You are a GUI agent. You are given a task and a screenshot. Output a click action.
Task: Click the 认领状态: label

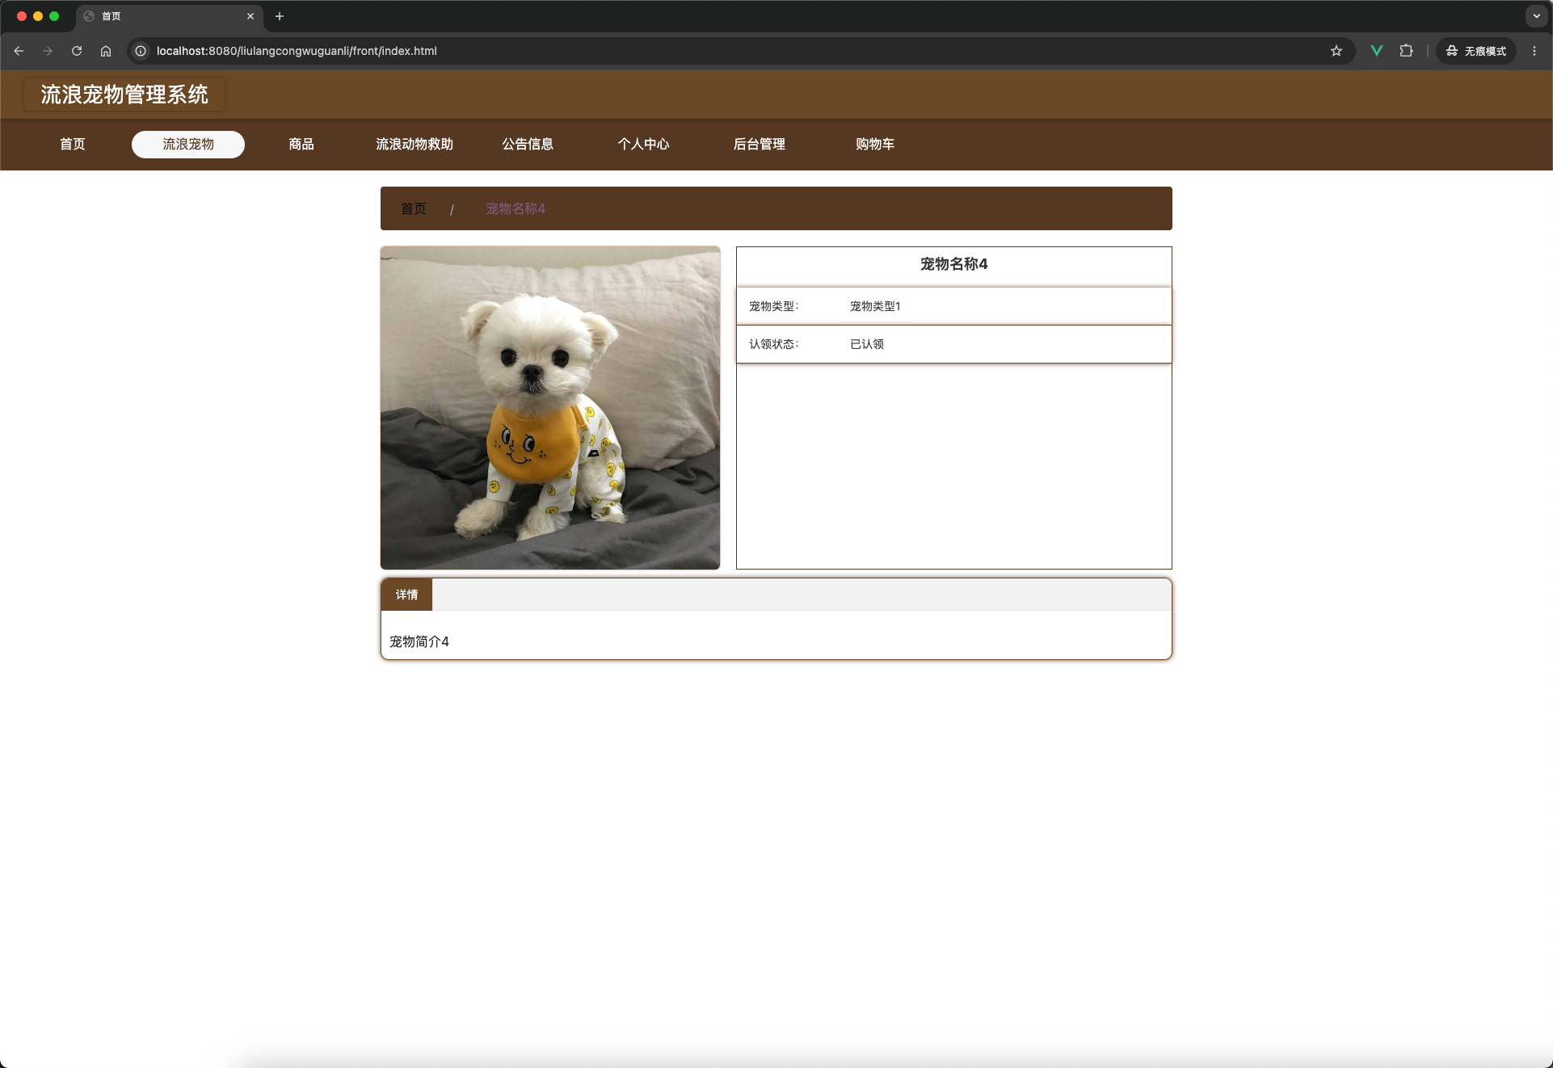(x=773, y=344)
